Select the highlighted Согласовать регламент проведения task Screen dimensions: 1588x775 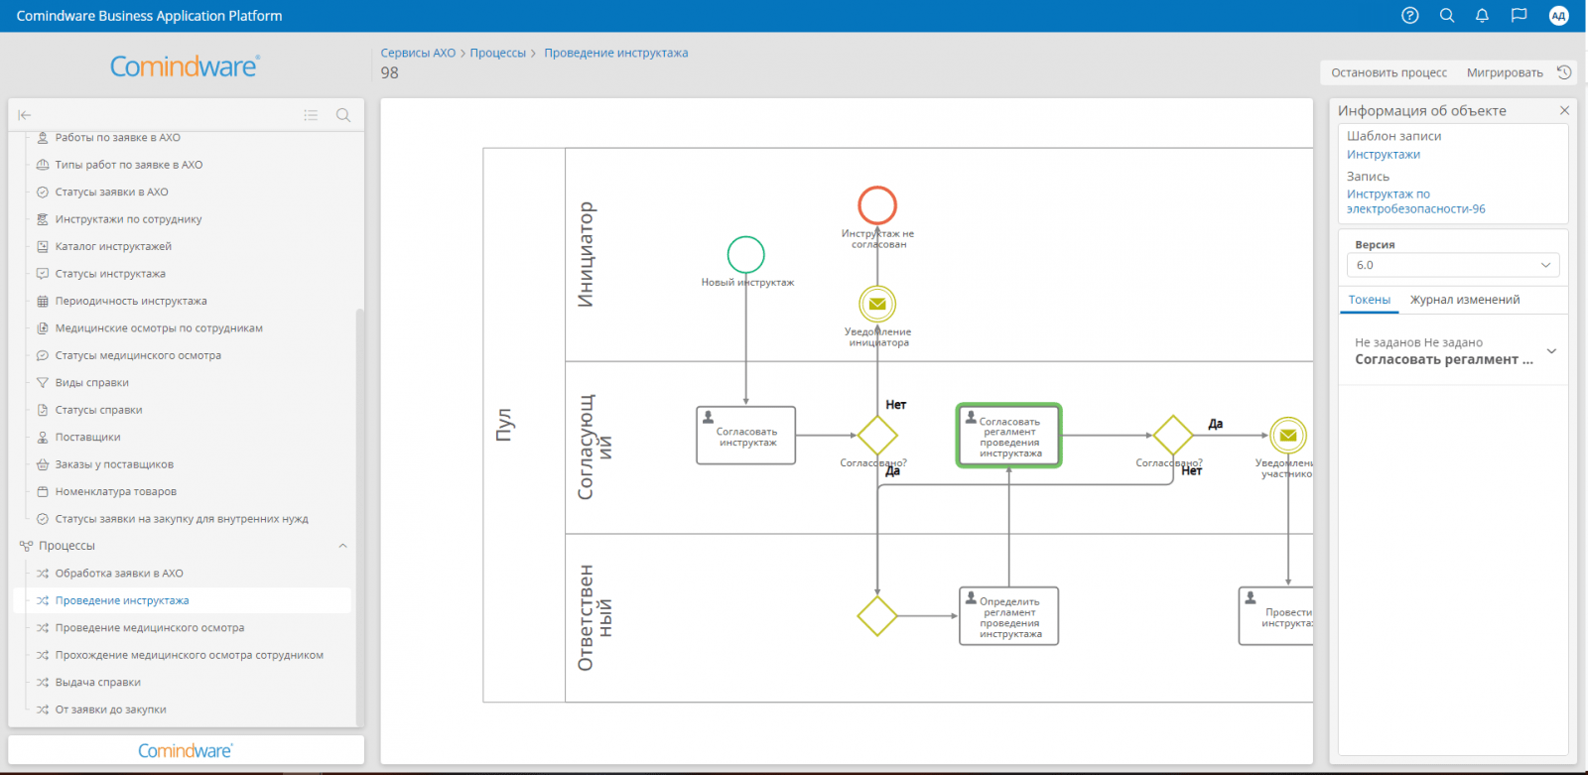pos(1008,436)
